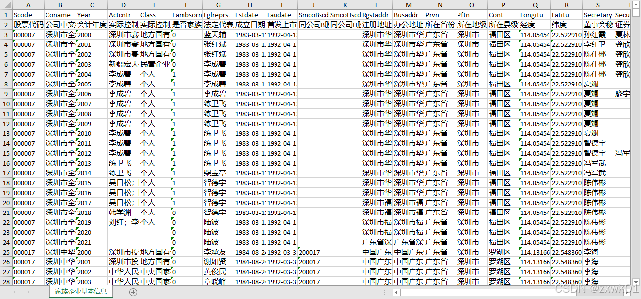This screenshot has width=641, height=299.
Task: Click the Year cell showing 2021
Action: coord(92,242)
